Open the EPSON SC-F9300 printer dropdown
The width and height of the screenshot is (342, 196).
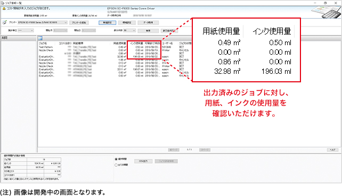(x=43, y=22)
